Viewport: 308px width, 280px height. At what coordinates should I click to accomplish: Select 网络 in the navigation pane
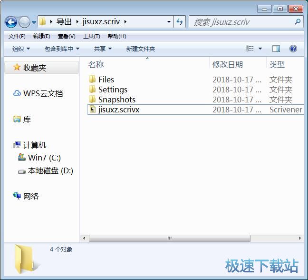(x=31, y=196)
